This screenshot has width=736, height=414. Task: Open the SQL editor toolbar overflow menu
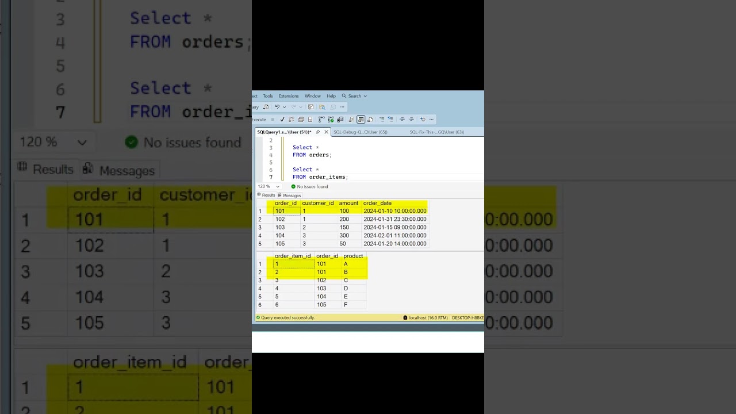[431, 120]
